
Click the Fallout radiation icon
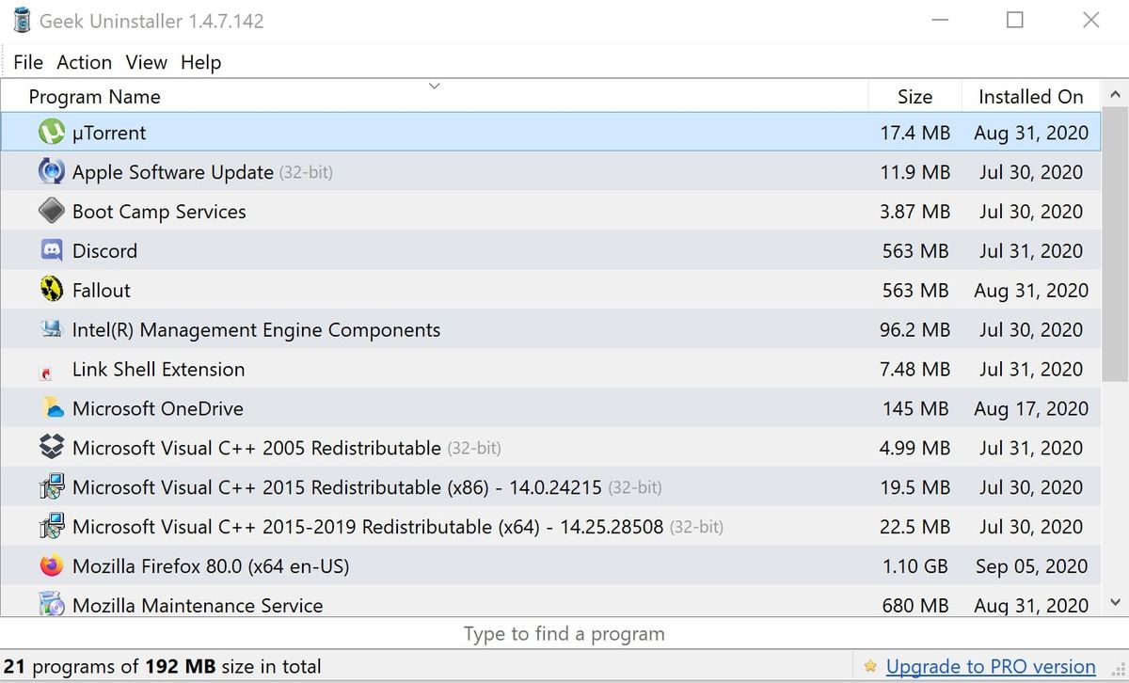[51, 291]
